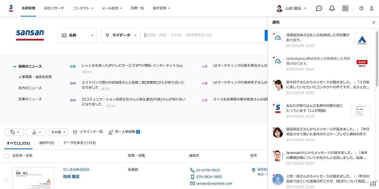
Task: Select 企業のニュース category
Action: click(x=30, y=99)
